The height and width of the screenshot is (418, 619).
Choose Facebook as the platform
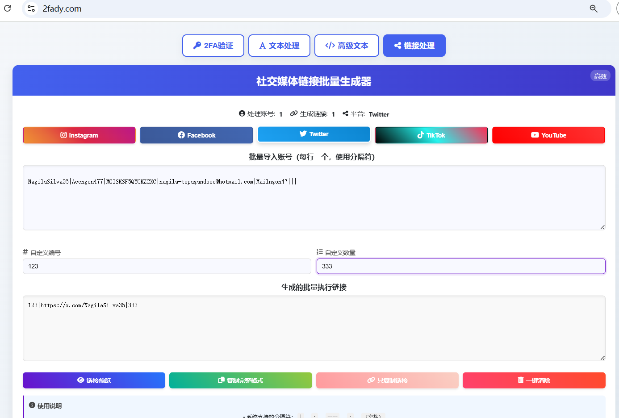[x=197, y=135]
